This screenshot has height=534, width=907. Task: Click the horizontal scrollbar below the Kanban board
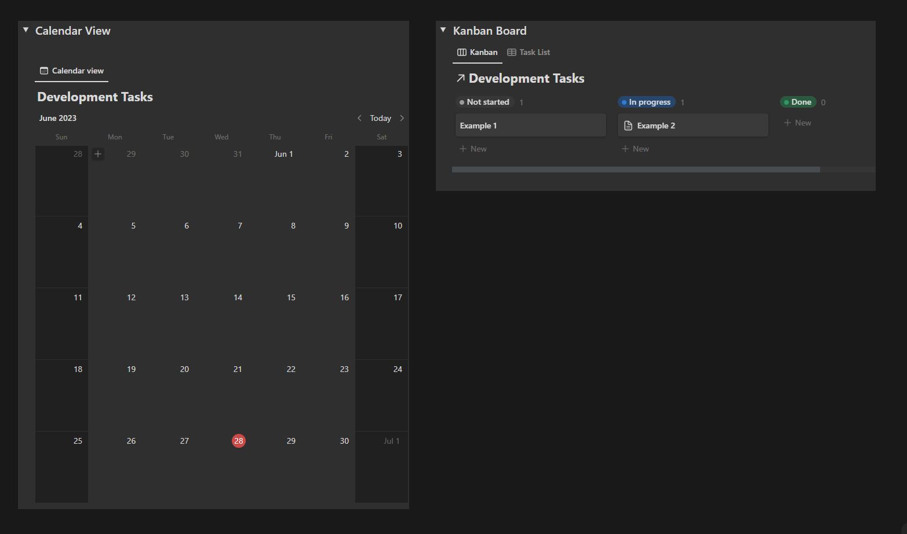tap(636, 169)
